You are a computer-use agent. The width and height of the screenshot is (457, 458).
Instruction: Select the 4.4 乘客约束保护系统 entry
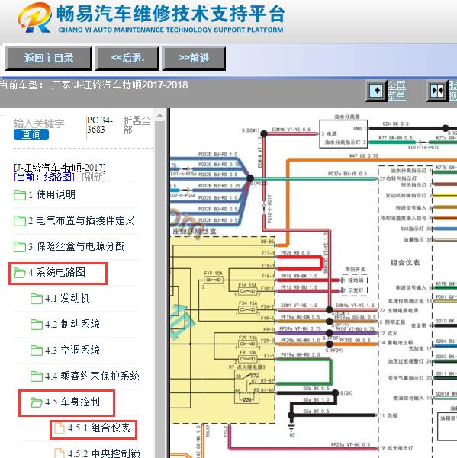coord(92,376)
